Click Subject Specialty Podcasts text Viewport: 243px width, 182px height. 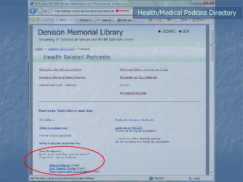(x=58, y=85)
